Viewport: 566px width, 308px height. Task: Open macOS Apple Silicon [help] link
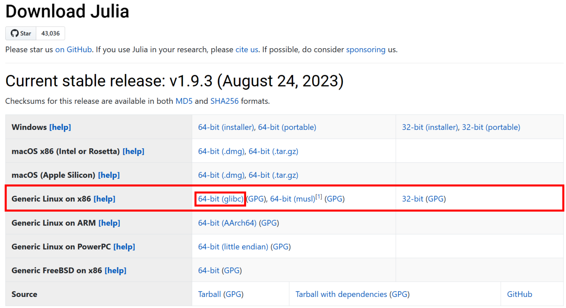pos(109,175)
